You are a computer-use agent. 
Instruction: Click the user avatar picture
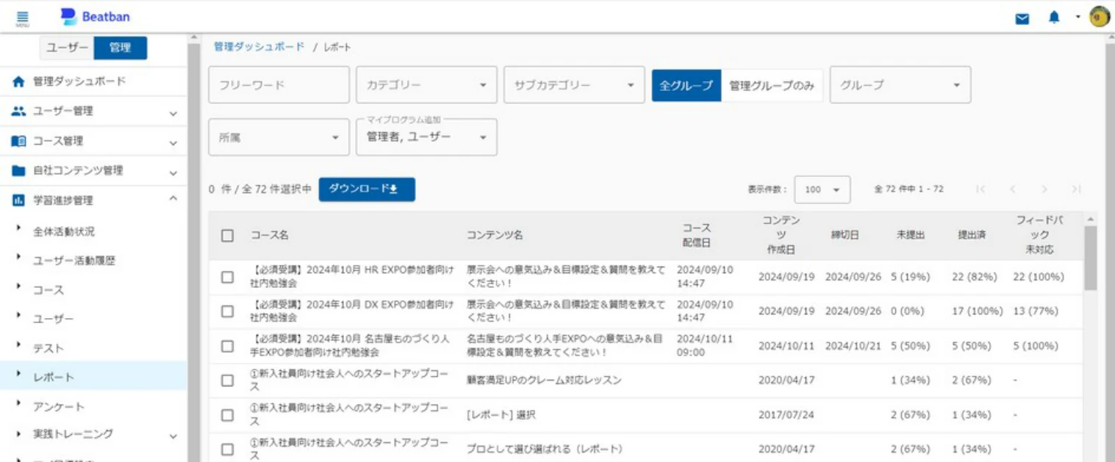coord(1099,17)
